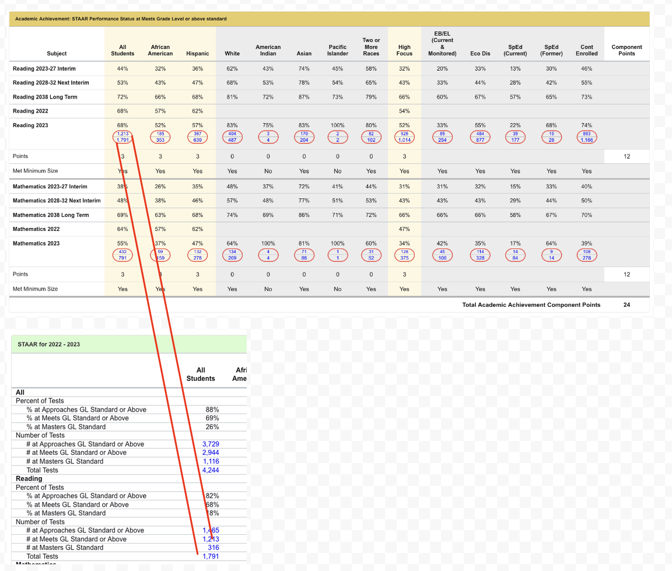Select the Reading 2038 Long Term row label
Screen dimensions: 672x571
pos(45,97)
